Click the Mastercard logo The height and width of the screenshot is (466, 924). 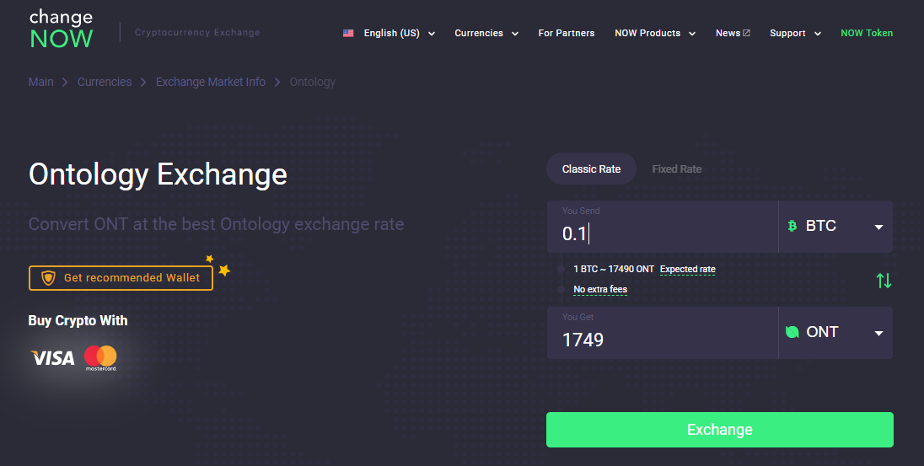(x=101, y=358)
